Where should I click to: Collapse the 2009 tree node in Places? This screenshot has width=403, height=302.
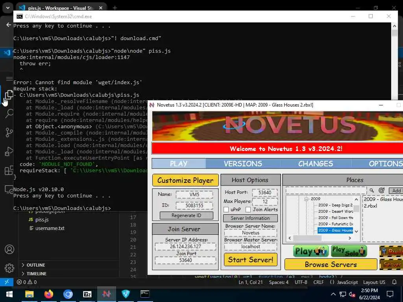306,199
